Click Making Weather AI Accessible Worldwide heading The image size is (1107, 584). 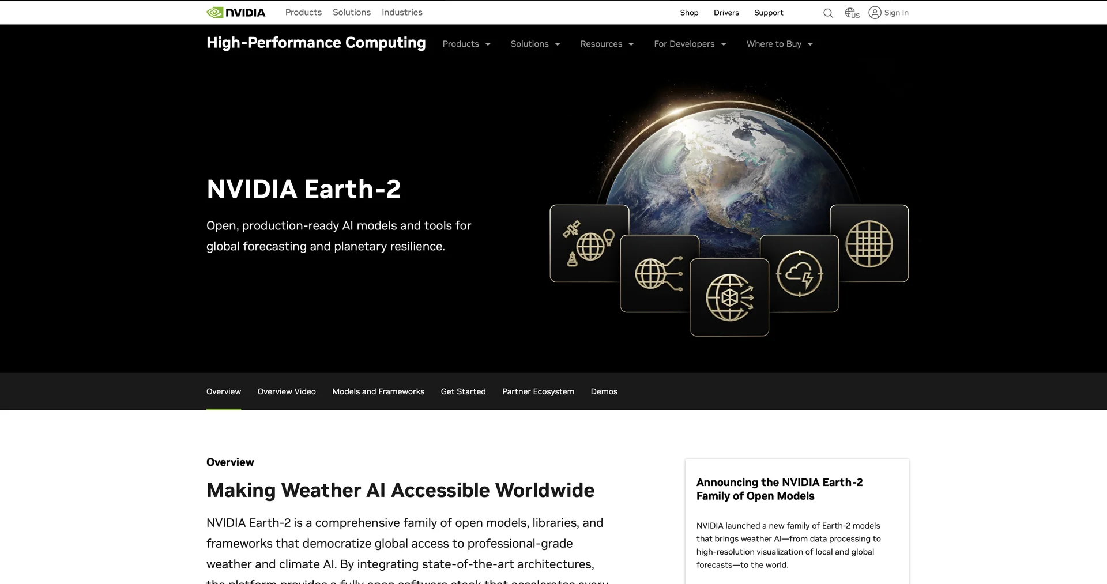pos(400,490)
